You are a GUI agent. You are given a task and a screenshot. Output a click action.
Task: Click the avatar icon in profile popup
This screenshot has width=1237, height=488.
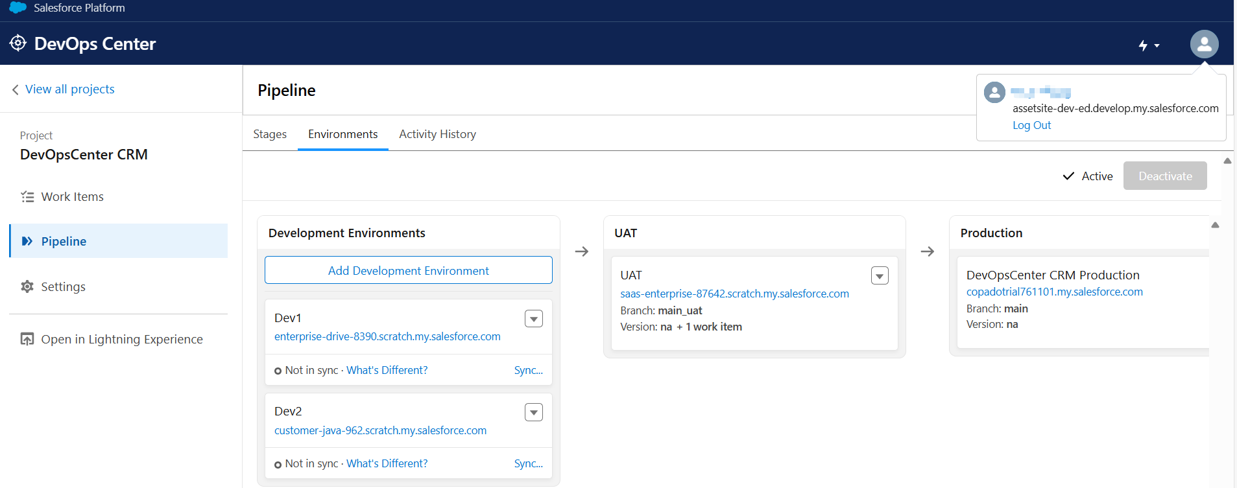(994, 93)
